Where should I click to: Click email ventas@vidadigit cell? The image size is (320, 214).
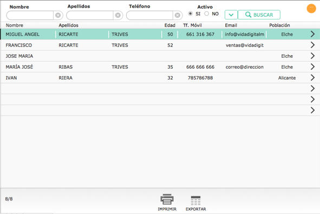(245, 45)
